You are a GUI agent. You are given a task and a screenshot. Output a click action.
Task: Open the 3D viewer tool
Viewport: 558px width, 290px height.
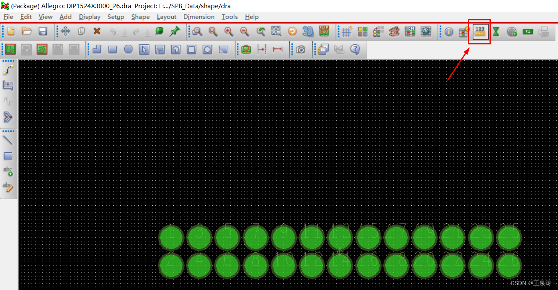[x=308, y=31]
